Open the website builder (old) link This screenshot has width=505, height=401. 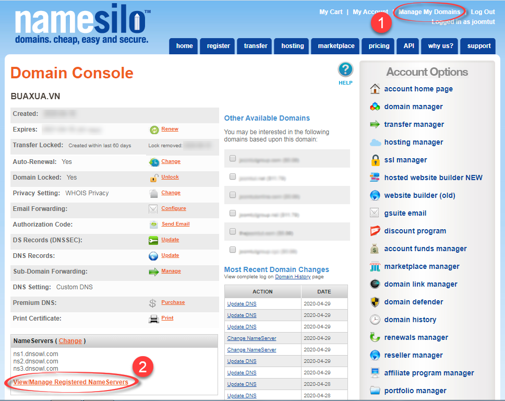click(x=419, y=195)
